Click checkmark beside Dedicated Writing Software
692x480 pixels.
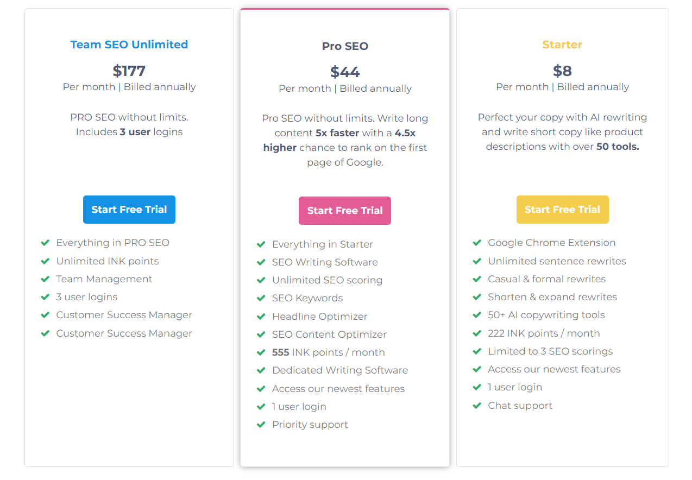(261, 370)
